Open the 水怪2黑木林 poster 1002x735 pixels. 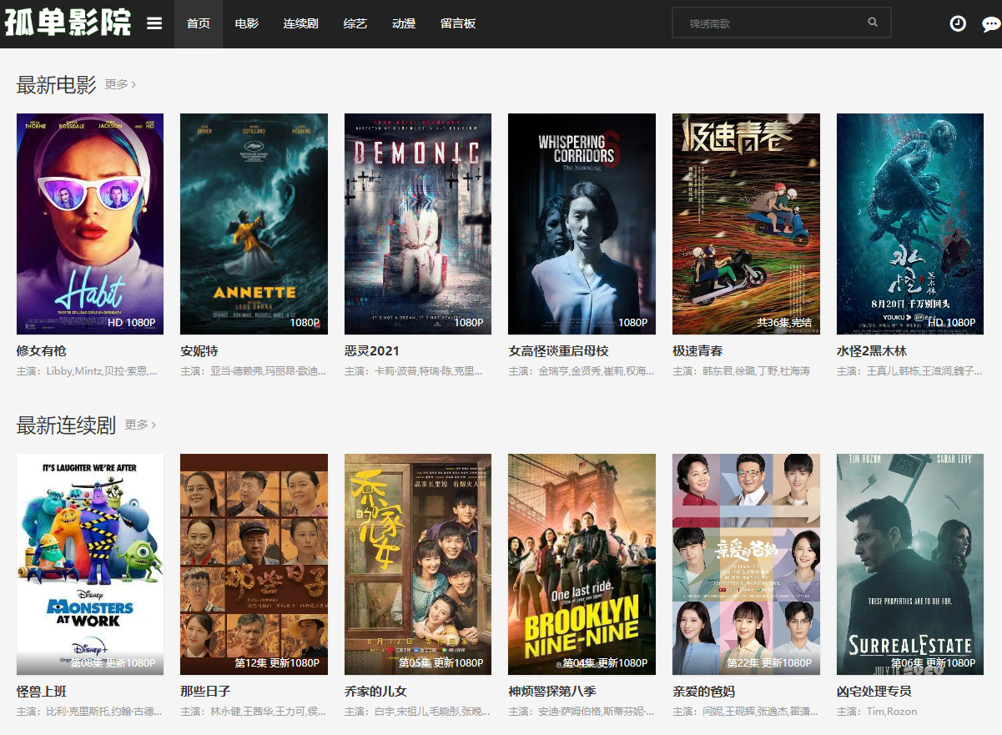pos(910,224)
